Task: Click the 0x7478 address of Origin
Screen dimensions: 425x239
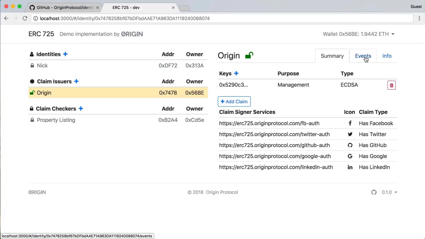Action: point(168,93)
